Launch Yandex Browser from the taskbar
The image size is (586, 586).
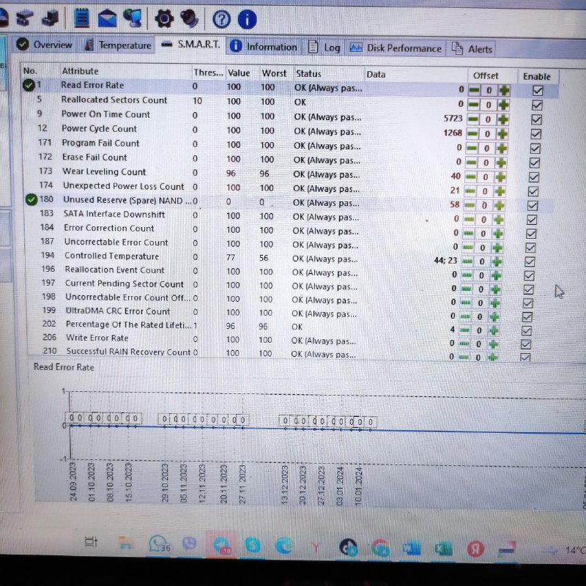pos(476,547)
